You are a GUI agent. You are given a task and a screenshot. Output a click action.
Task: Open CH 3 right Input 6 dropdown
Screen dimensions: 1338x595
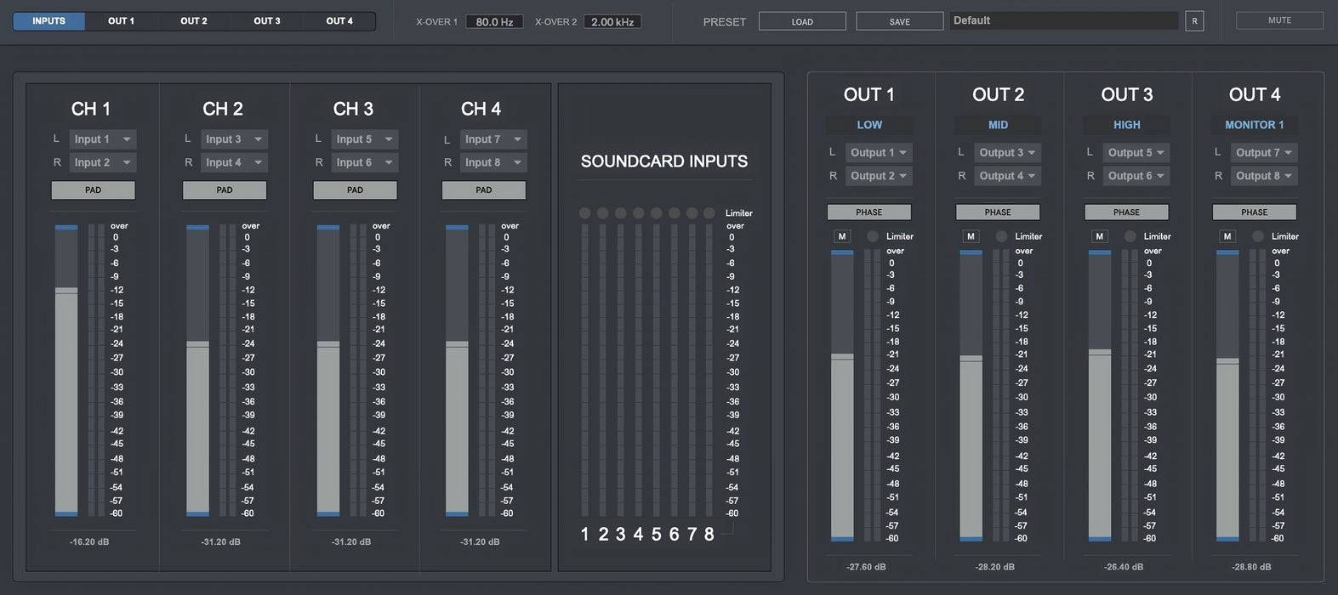(x=364, y=162)
